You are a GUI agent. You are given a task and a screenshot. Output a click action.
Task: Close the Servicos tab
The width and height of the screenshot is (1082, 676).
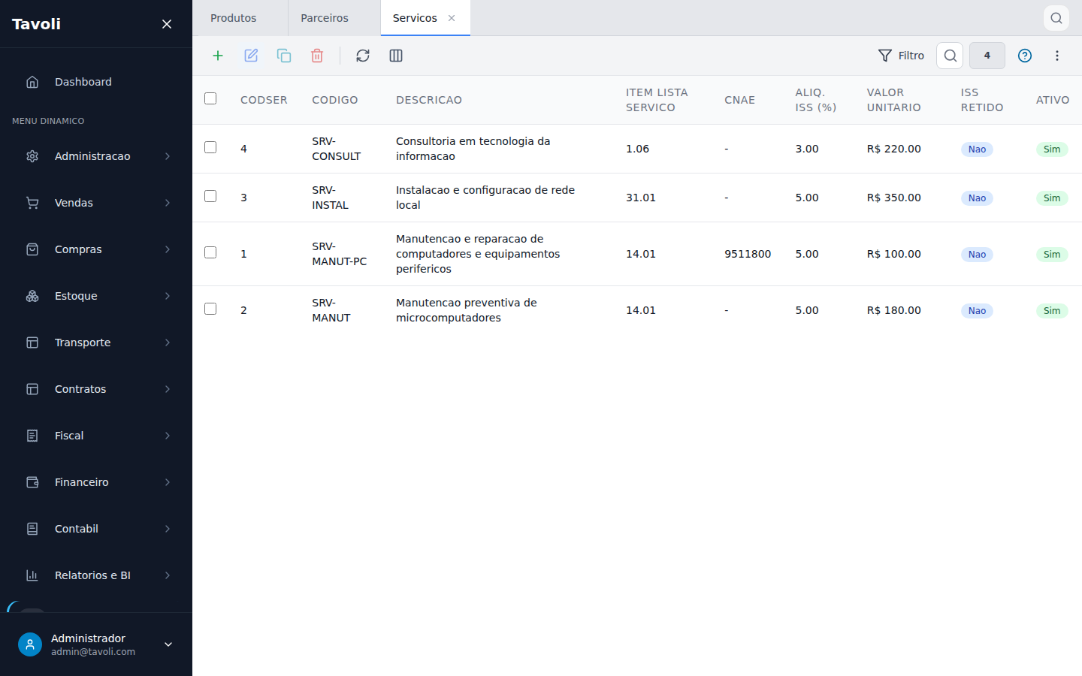point(452,18)
